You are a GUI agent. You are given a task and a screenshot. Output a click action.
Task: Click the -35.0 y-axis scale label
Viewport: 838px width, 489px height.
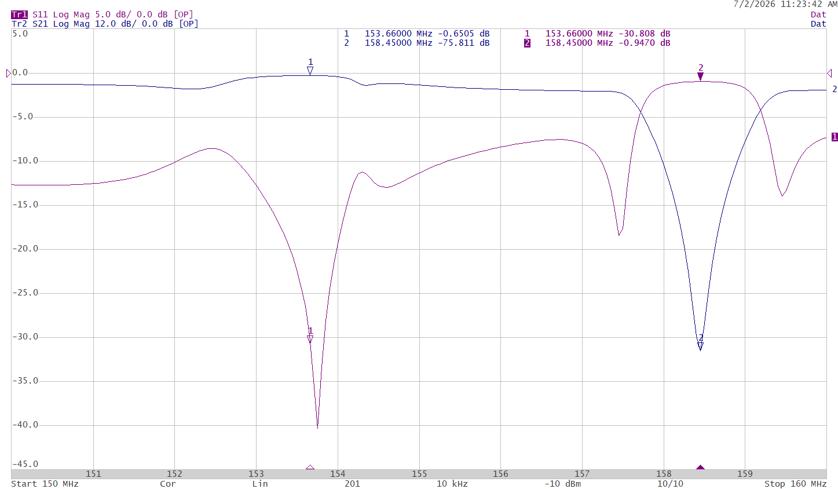click(25, 381)
